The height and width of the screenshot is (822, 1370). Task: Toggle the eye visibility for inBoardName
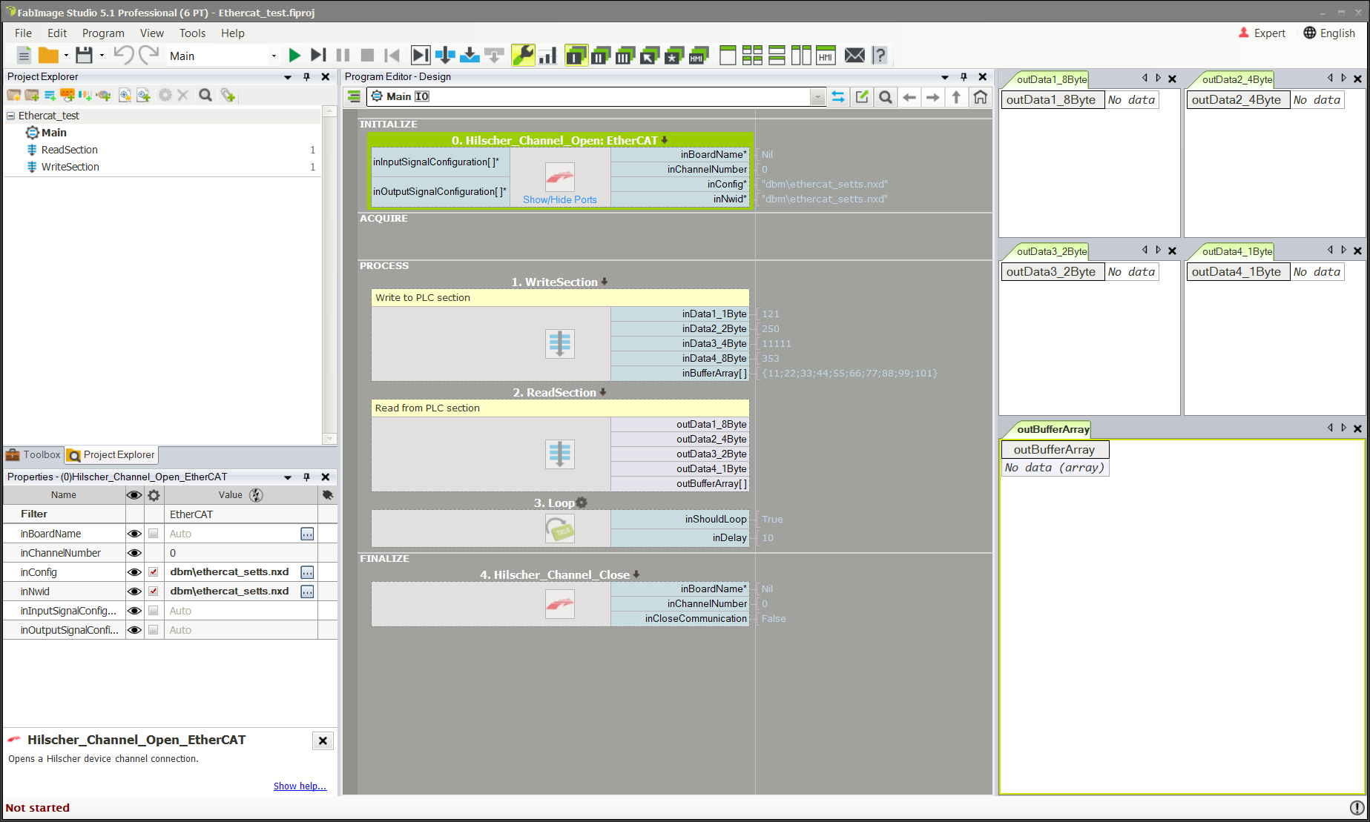tap(134, 534)
